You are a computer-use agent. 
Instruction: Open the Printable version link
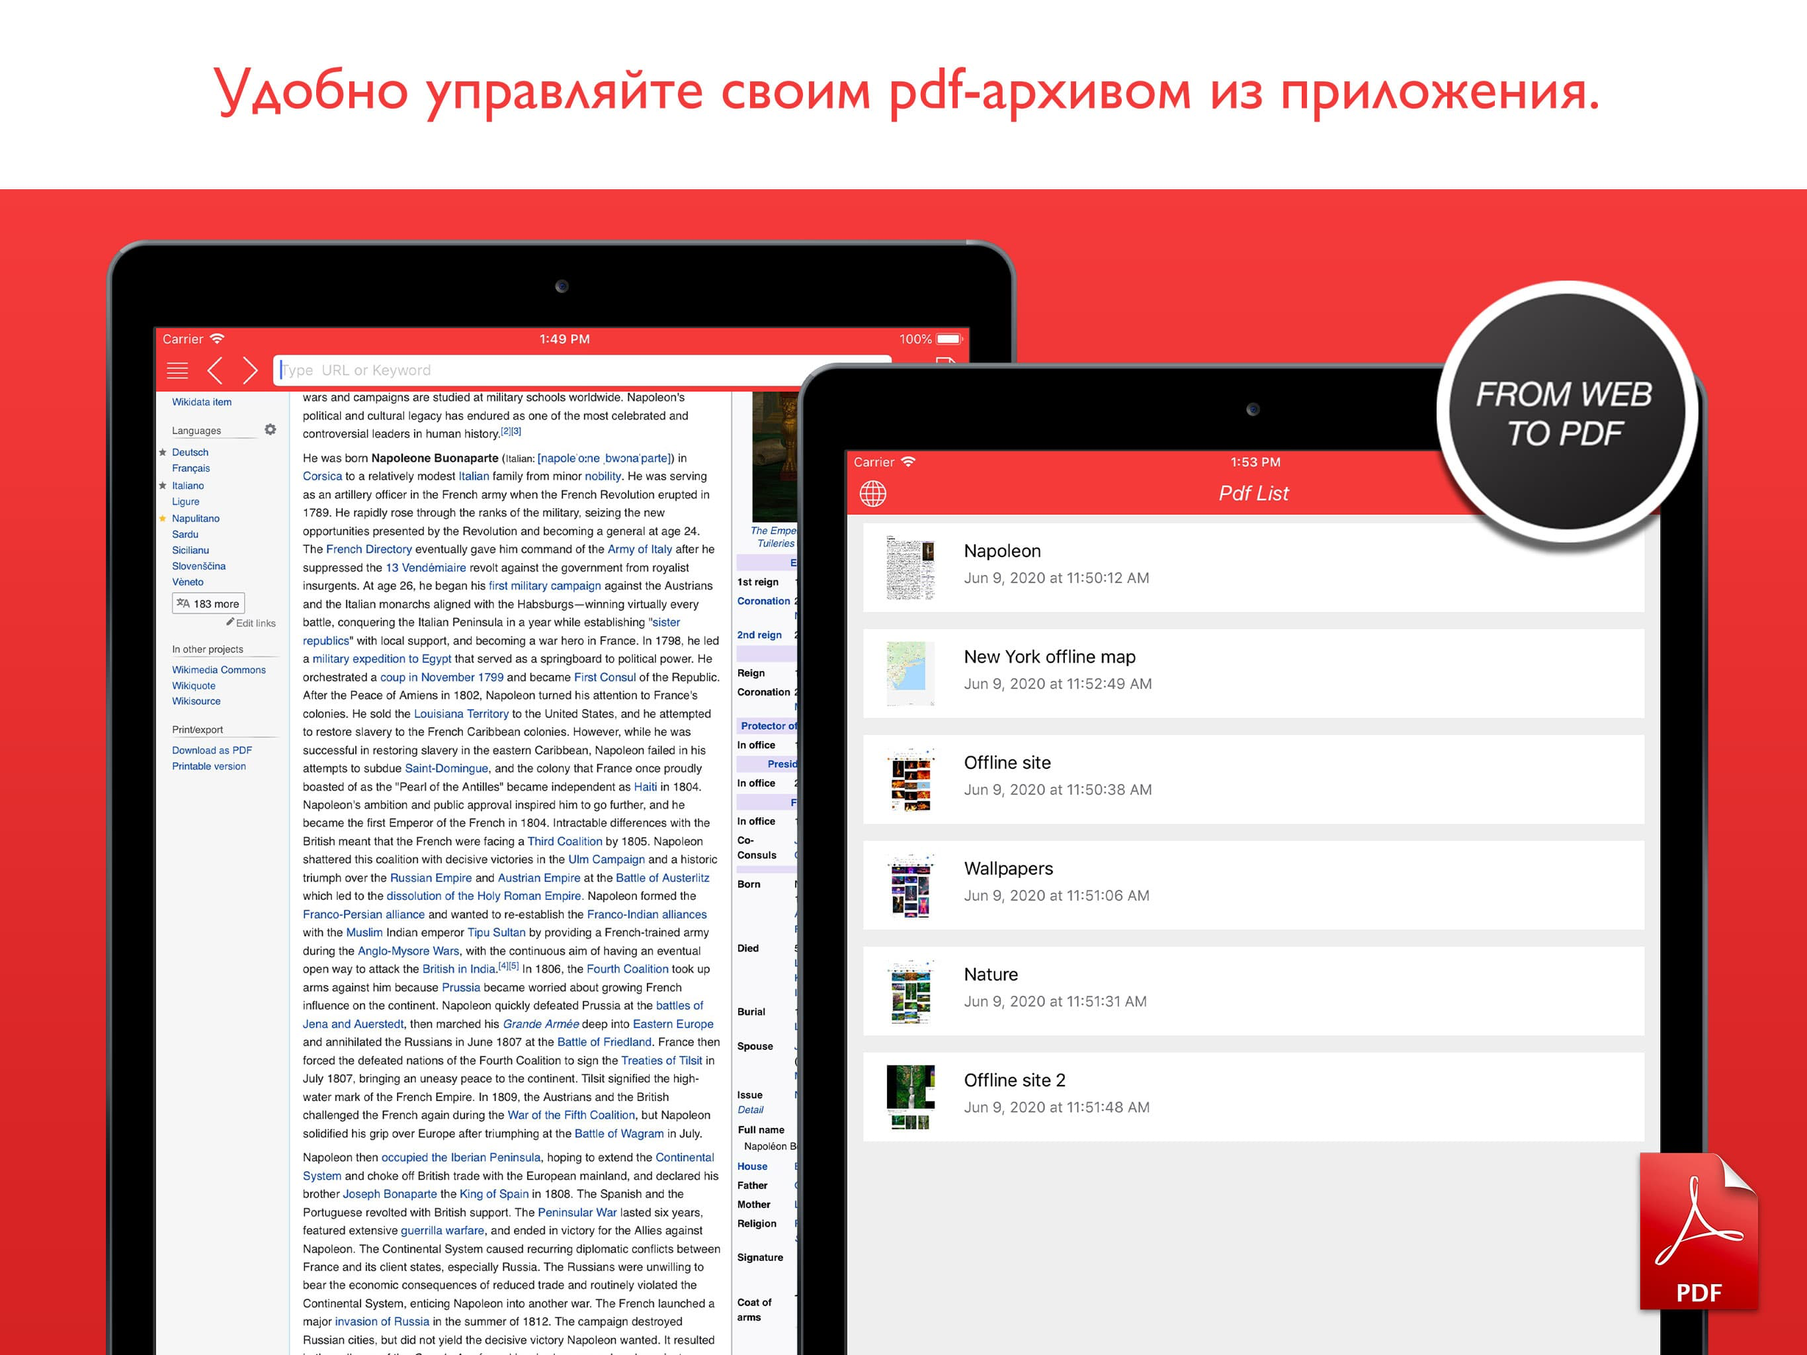(x=208, y=767)
